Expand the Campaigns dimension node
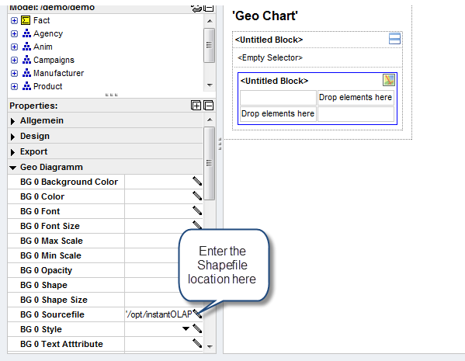Image resolution: width=465 pixels, height=361 pixels. coord(14,60)
